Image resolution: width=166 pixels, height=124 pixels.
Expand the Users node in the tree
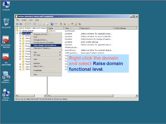(20, 67)
